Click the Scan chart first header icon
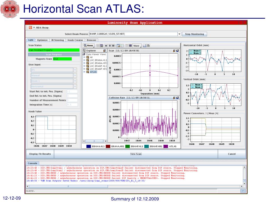The width and height of the screenshot is (270, 202). 174,51
